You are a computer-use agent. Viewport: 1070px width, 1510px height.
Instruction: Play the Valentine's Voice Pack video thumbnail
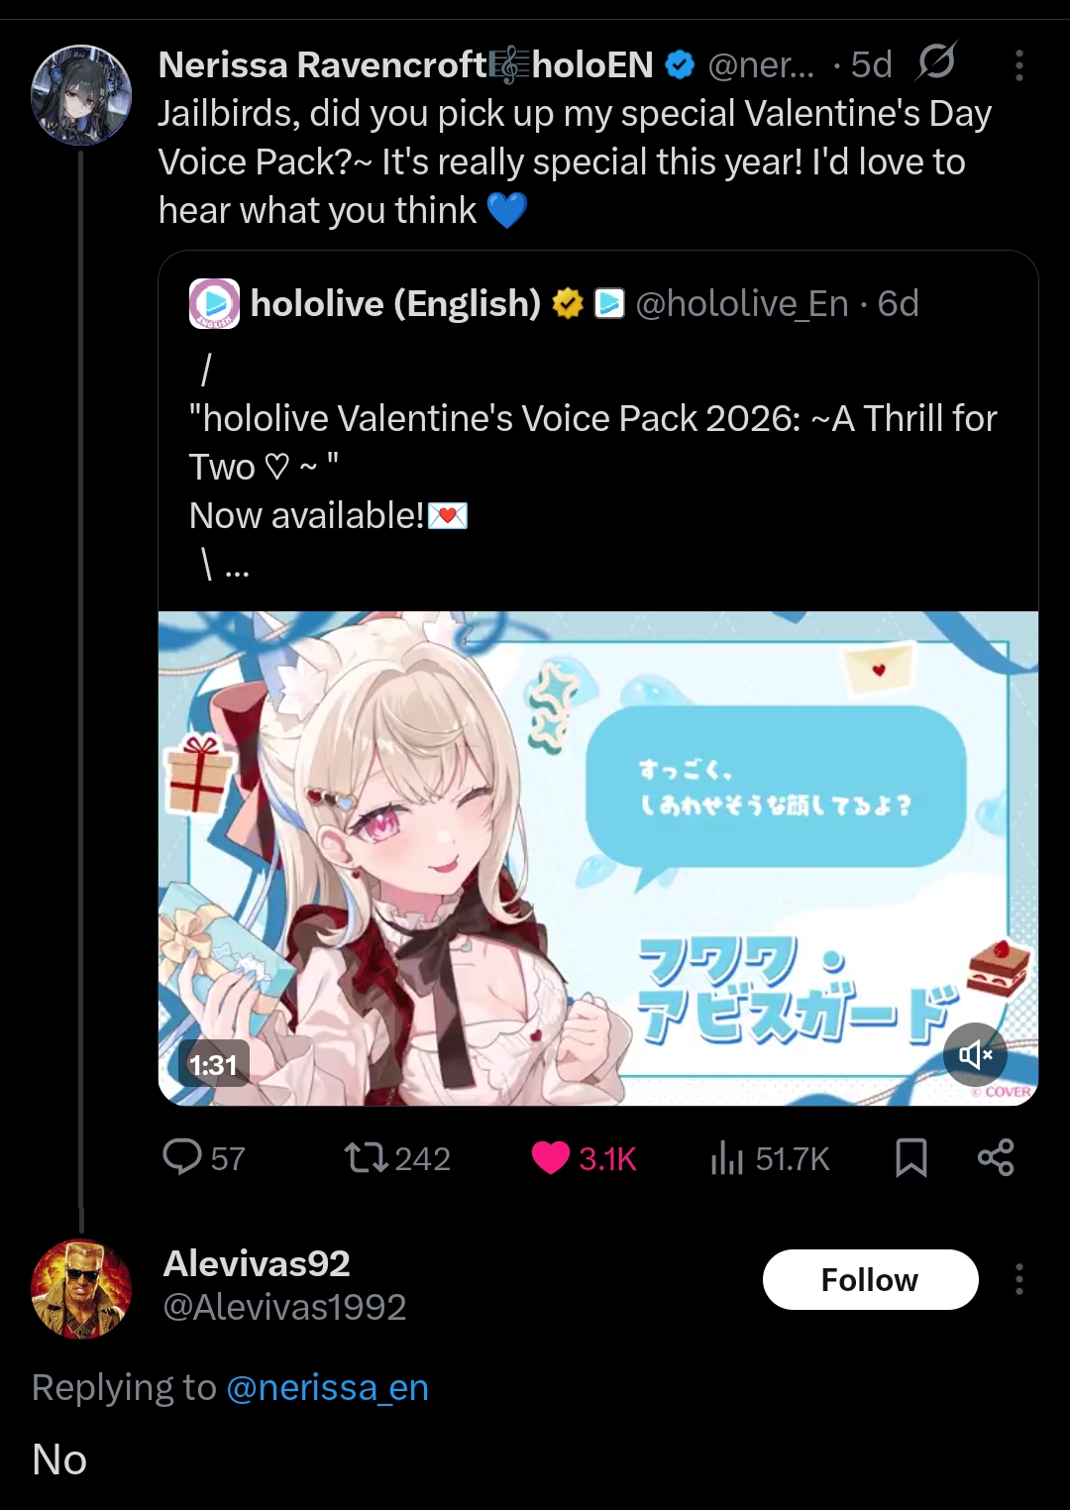pos(598,858)
